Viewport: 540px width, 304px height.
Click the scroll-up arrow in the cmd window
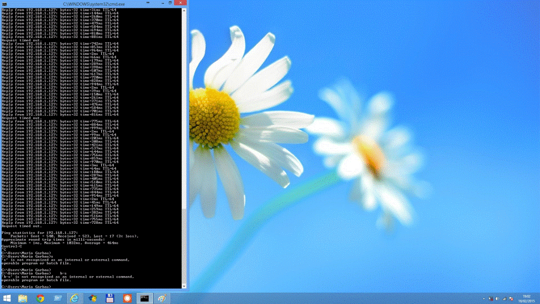(184, 10)
